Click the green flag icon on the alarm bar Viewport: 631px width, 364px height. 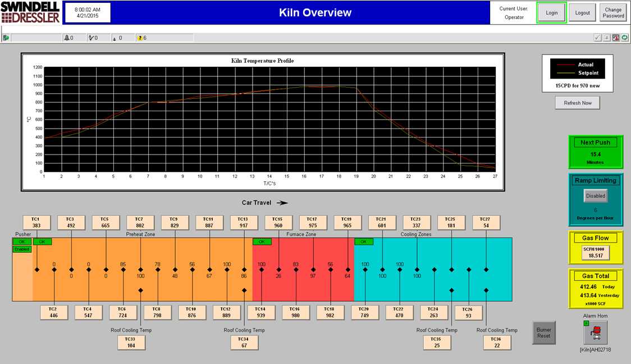[6, 38]
